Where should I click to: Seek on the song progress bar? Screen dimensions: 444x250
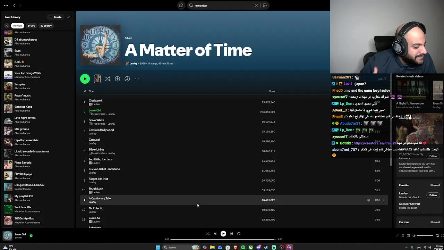tap(223, 239)
